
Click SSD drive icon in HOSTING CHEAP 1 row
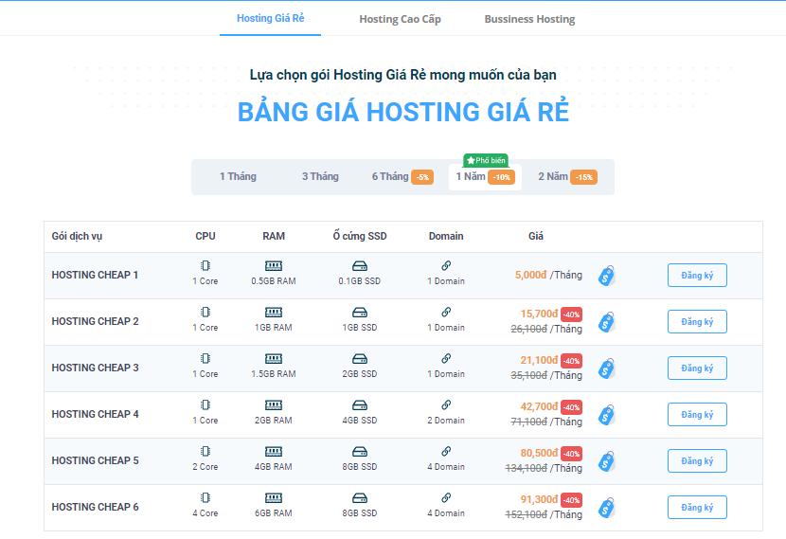[x=360, y=266]
